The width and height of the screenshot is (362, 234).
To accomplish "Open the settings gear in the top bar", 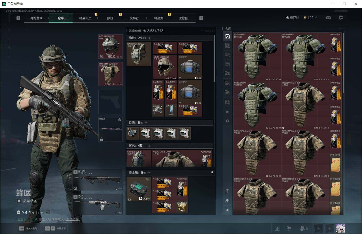I will point(341,18).
